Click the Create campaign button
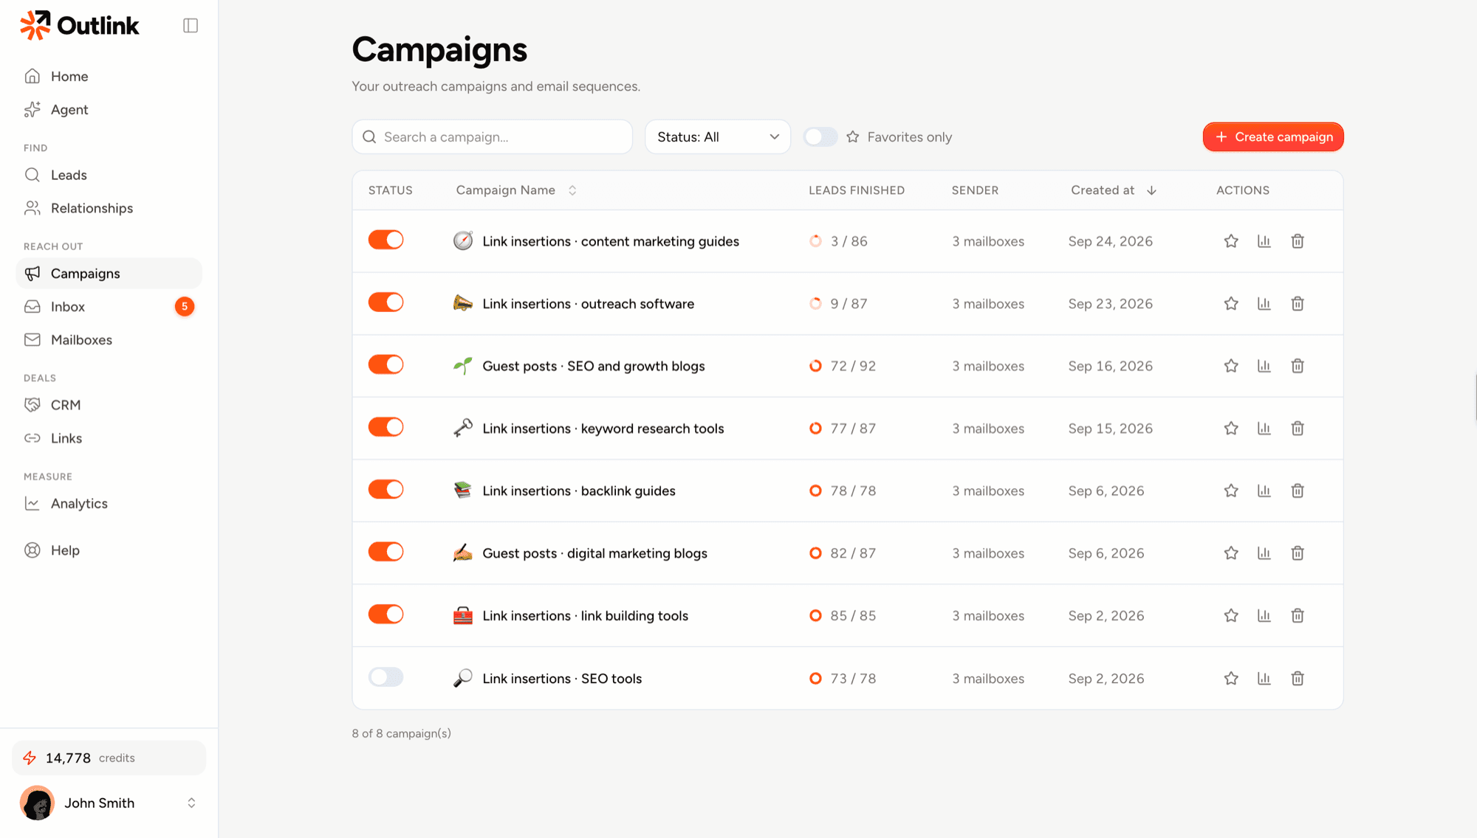The width and height of the screenshot is (1477, 838). [x=1273, y=137]
